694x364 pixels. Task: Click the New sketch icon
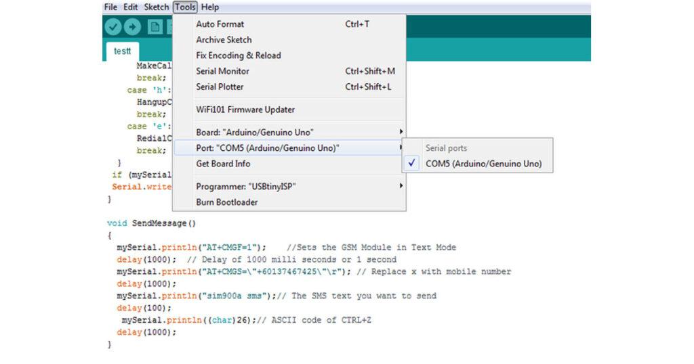click(155, 27)
